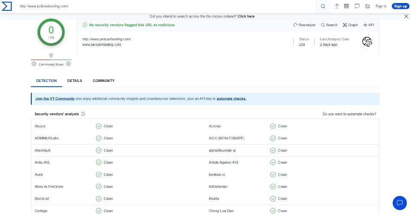Click the Clean check icon for AICC (MONITORAPP)

point(273,138)
